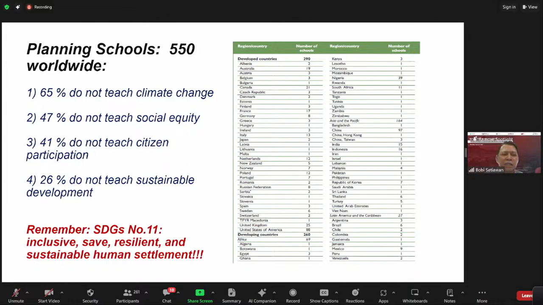543x305 pixels.
Task: Click "United States of America" in the table
Action: [x=260, y=230]
